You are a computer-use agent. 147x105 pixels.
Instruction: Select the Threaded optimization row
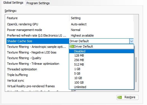(x=38, y=69)
